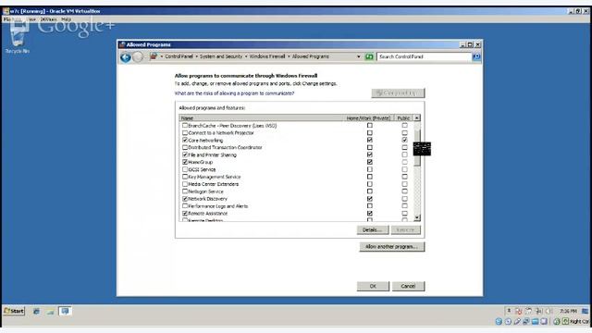
Task: Expand the arrow before Allowed Programs breadcrumb
Action: tap(289, 56)
